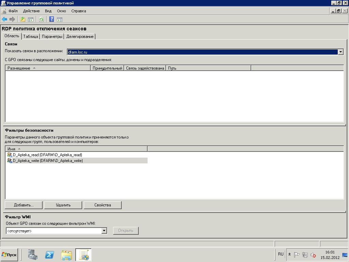Image resolution: width=349 pixels, height=262 pixels.
Task: Click the muted volume tray icon
Action: tap(313, 254)
